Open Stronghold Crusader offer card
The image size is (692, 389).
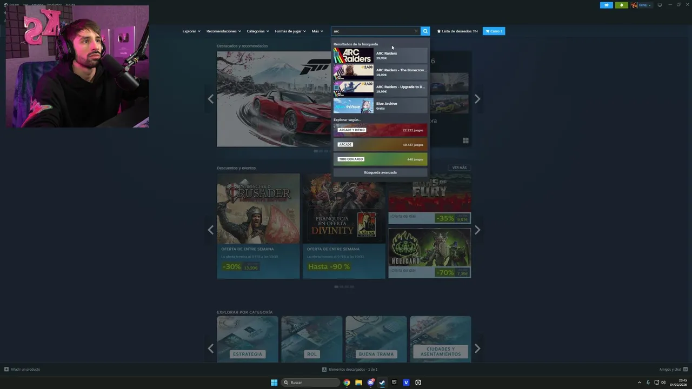click(x=258, y=226)
